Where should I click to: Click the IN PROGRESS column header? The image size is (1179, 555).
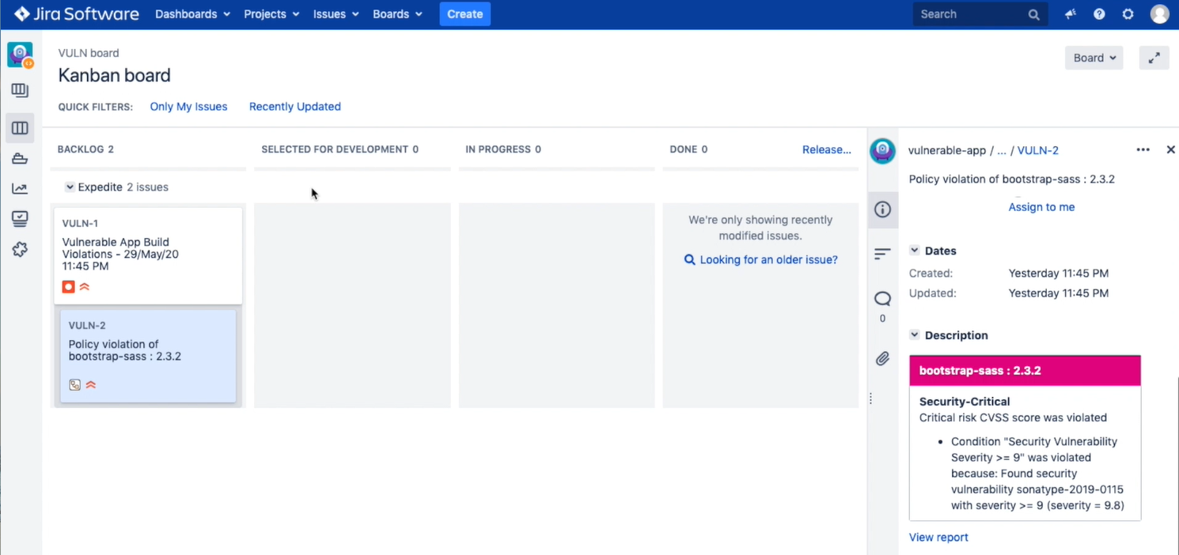tap(503, 149)
